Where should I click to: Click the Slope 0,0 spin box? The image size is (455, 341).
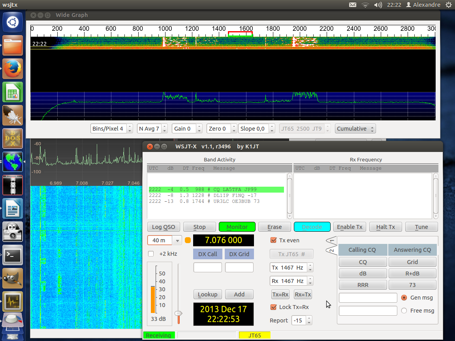256,129
